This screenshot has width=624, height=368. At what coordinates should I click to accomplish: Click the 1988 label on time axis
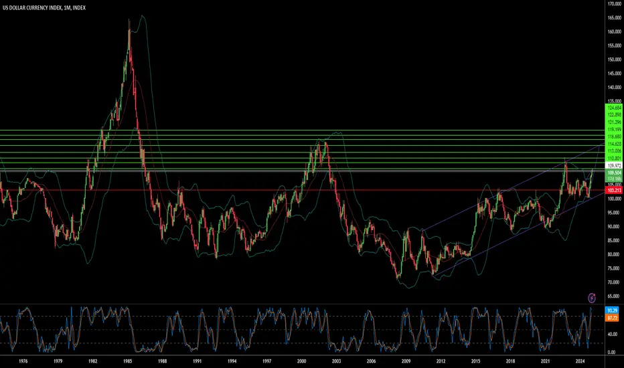(163, 361)
